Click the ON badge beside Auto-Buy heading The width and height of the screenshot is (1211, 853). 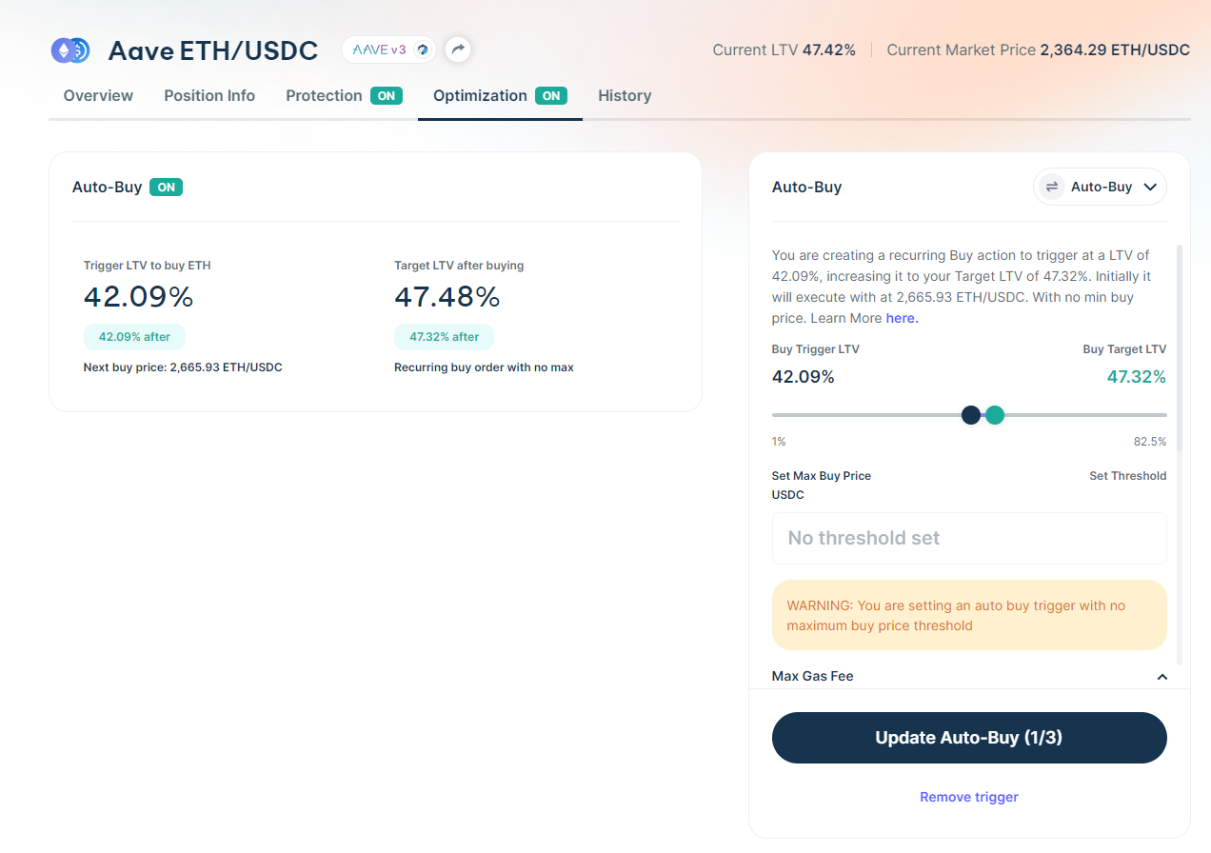166,188
